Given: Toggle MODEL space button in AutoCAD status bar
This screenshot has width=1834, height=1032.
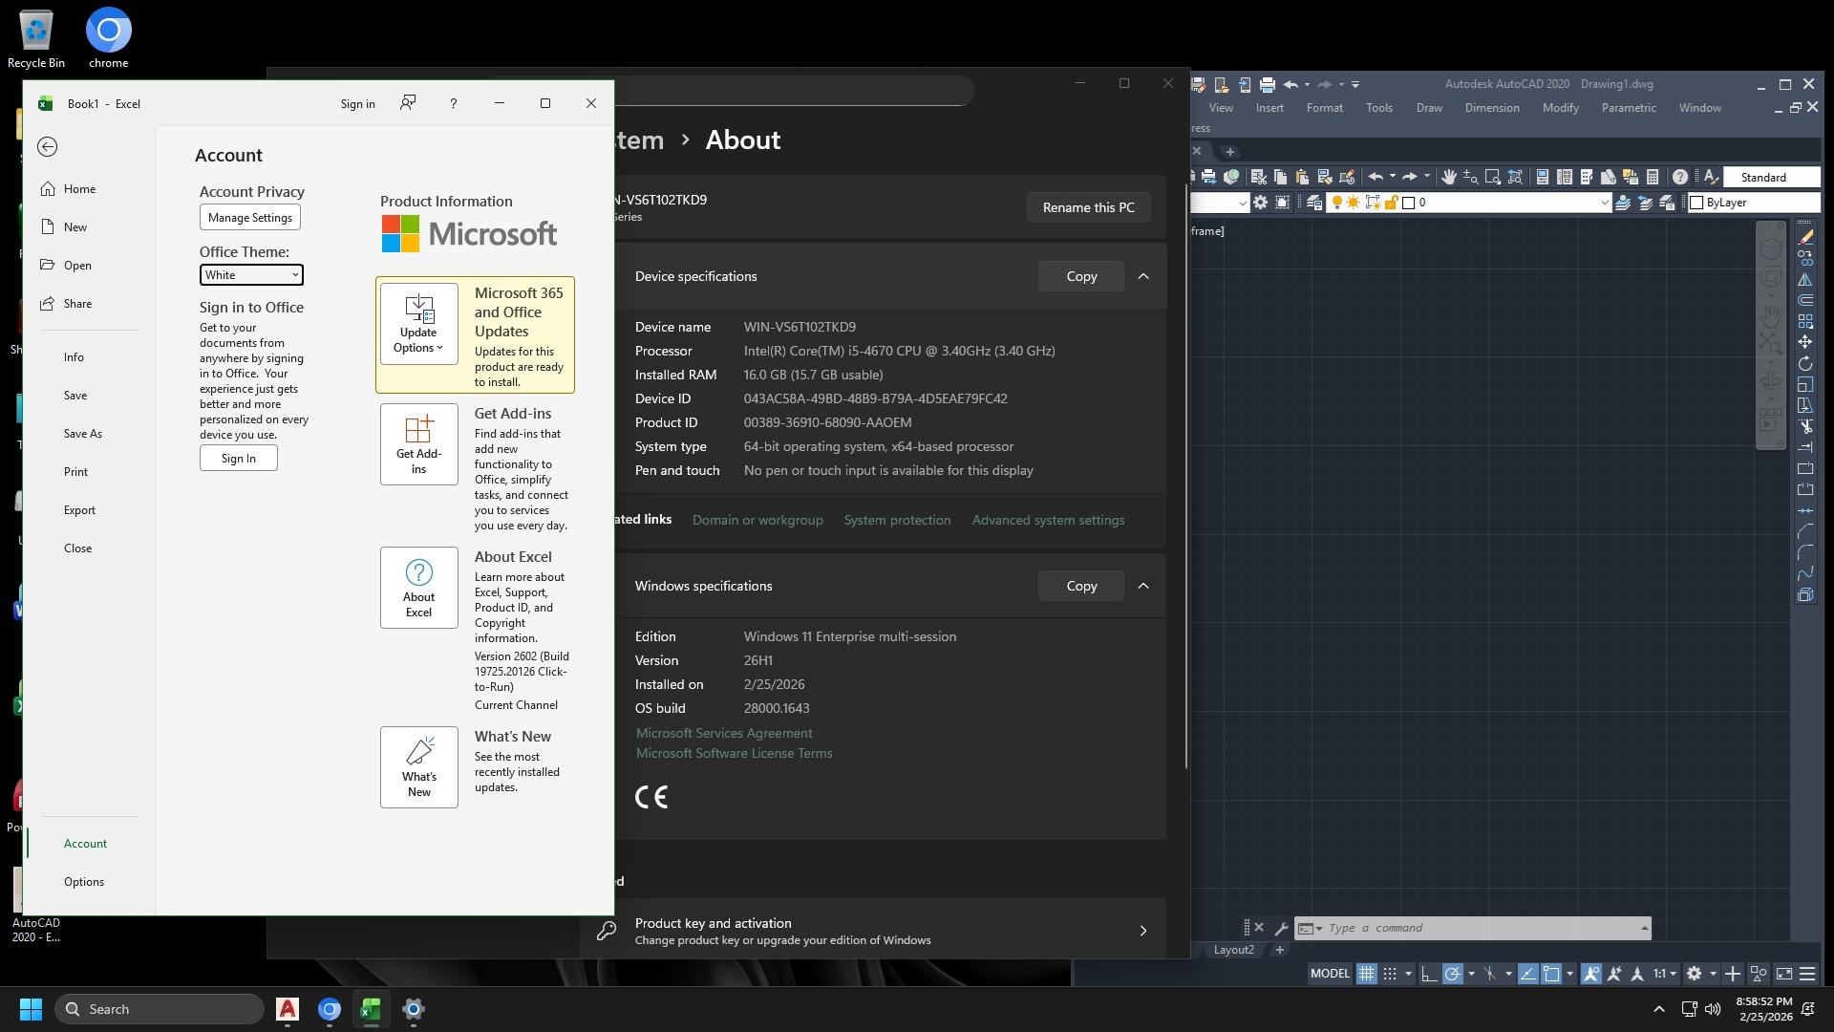Looking at the screenshot, I should click(x=1330, y=974).
